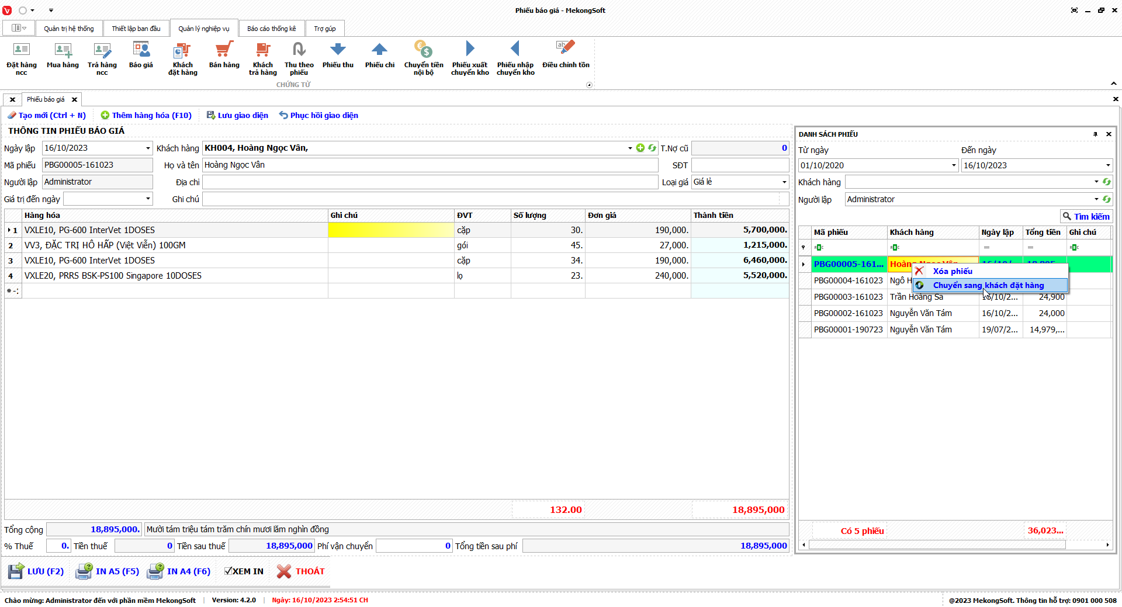Switch to the Báo cáo thống kê tab
1122x607 pixels.
271,29
